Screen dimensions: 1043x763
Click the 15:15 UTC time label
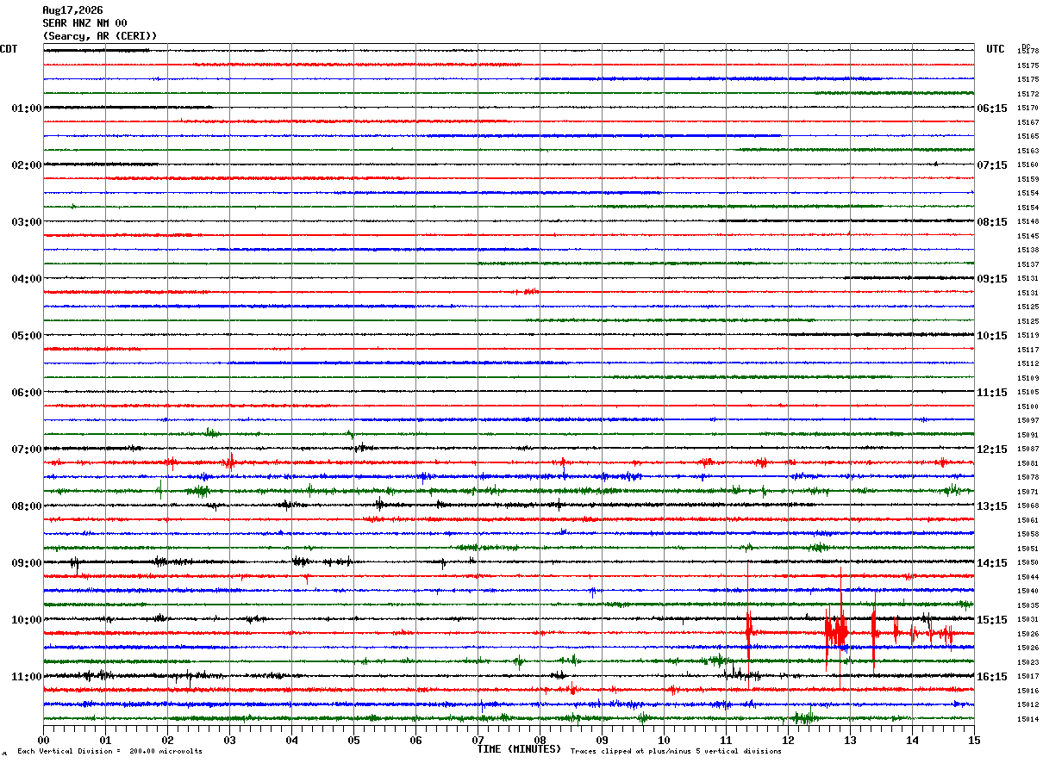tap(992, 620)
